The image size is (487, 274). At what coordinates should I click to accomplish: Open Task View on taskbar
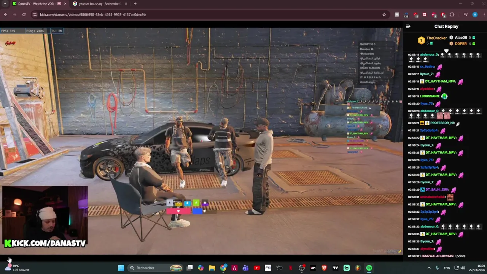click(190, 268)
